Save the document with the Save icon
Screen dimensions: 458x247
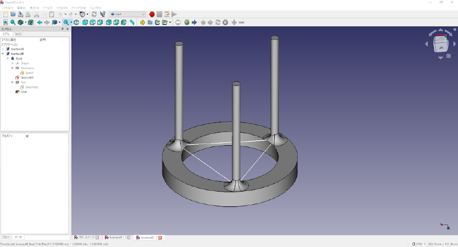tap(21, 14)
